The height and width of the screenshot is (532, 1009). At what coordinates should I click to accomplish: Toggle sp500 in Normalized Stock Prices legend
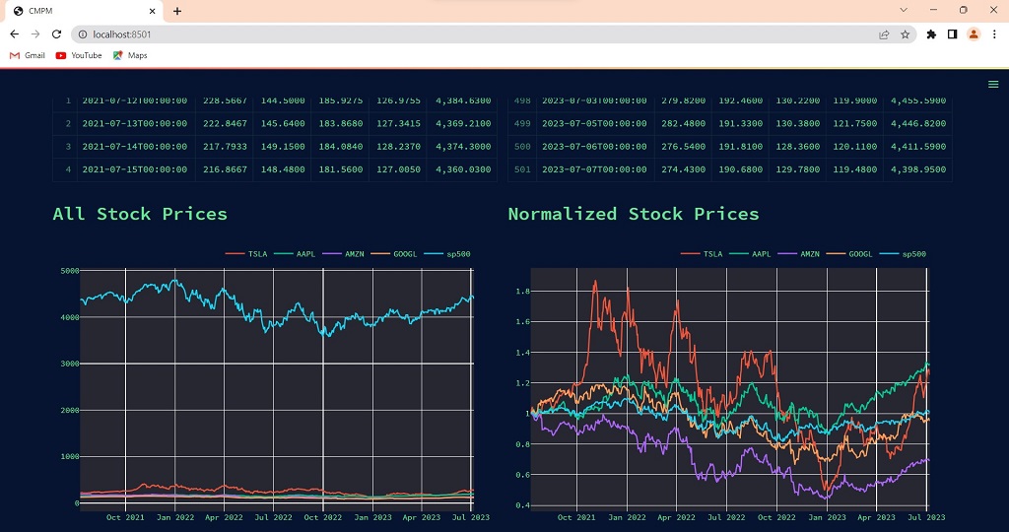(x=903, y=254)
